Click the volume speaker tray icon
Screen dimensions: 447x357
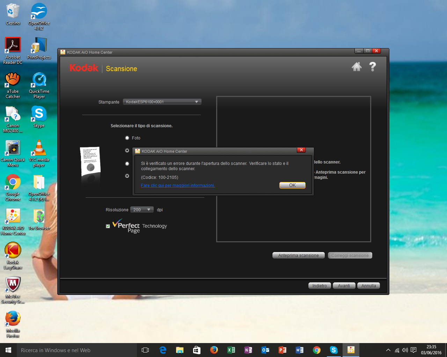tap(405, 350)
